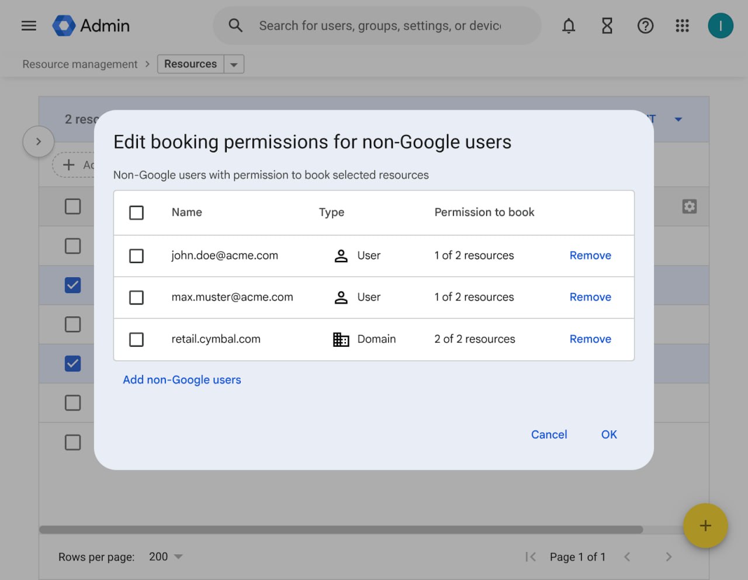Open the Rows per page dropdown
This screenshot has width=748, height=580.
(x=166, y=557)
